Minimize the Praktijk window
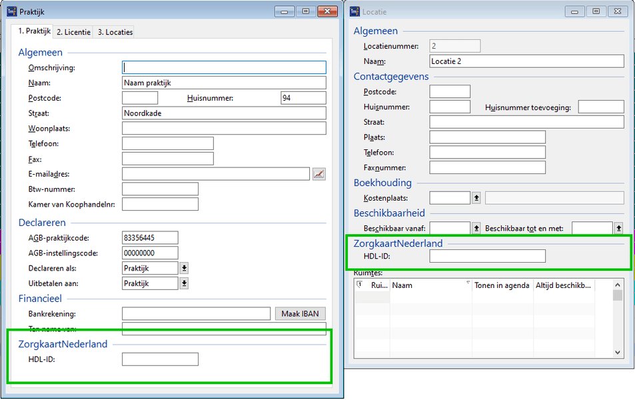635x400 pixels. [x=285, y=11]
